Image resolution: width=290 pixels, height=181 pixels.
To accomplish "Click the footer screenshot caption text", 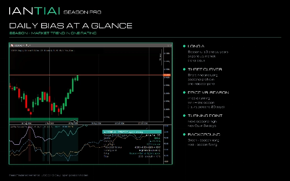I will (x=48, y=175).
